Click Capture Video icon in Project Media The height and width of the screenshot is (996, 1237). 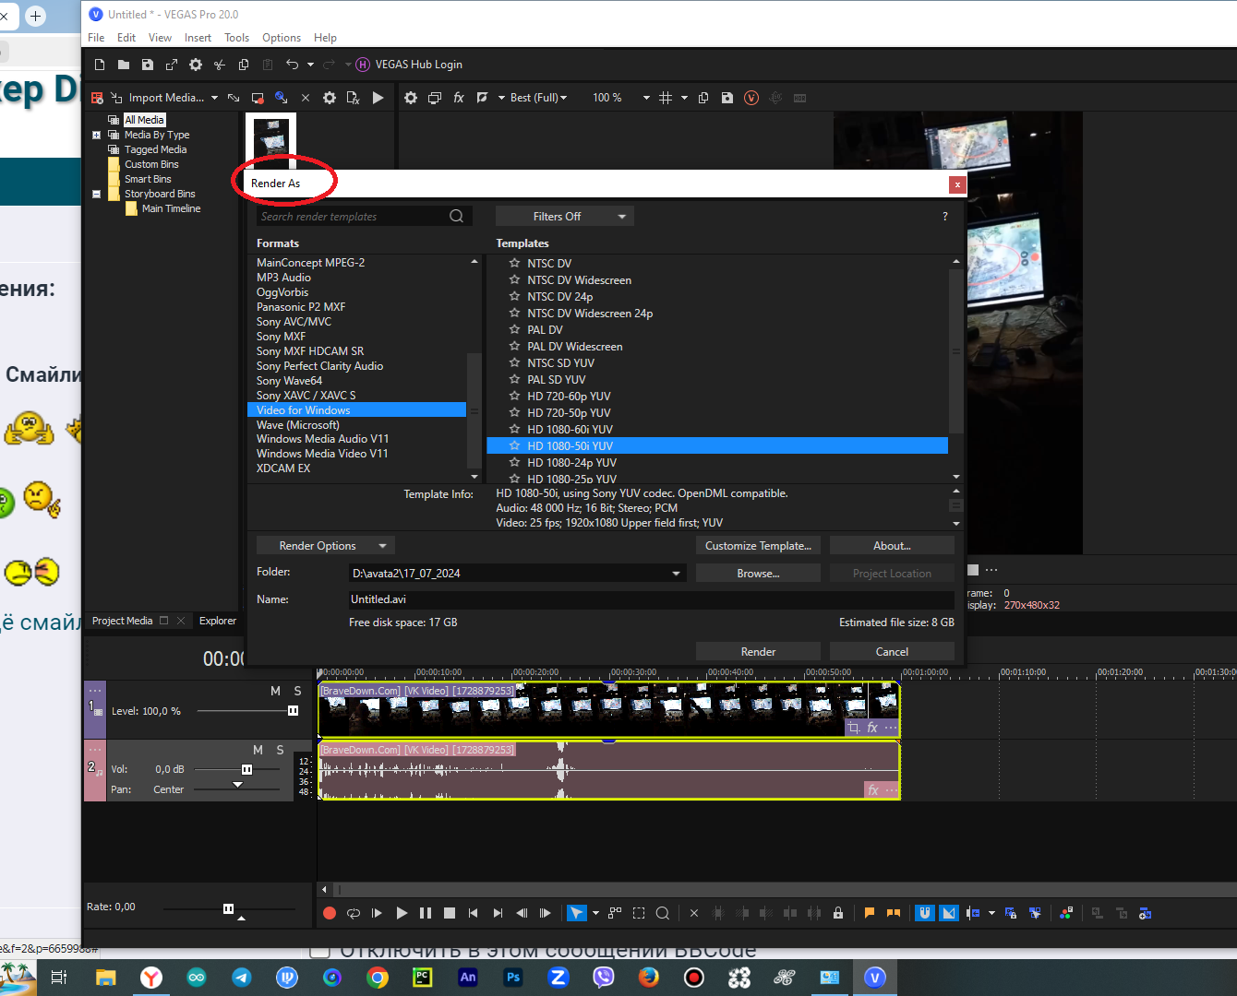(x=258, y=98)
